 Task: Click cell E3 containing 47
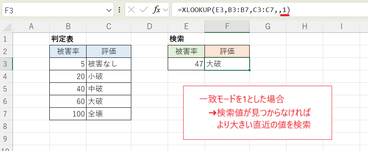187,64
